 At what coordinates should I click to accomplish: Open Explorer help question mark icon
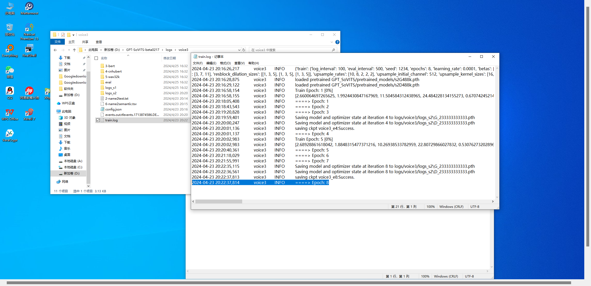click(337, 42)
